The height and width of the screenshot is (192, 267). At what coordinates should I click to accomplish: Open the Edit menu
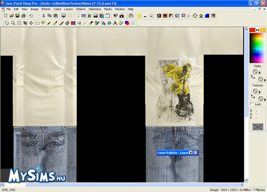pyautogui.click(x=16, y=9)
